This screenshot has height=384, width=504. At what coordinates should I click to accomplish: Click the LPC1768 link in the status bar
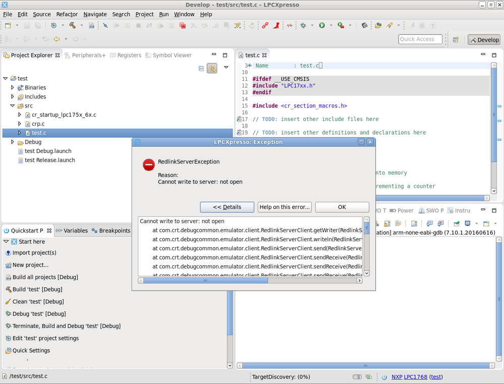[415, 377]
